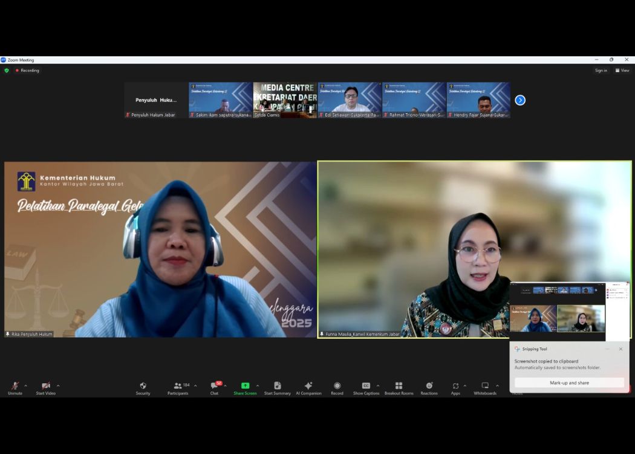Open the View layout menu
The image size is (635, 454).
[x=622, y=70]
